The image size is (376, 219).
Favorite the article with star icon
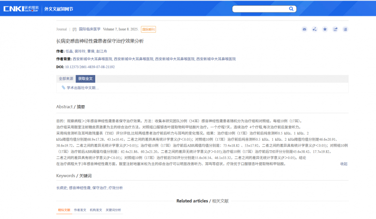[325, 29]
